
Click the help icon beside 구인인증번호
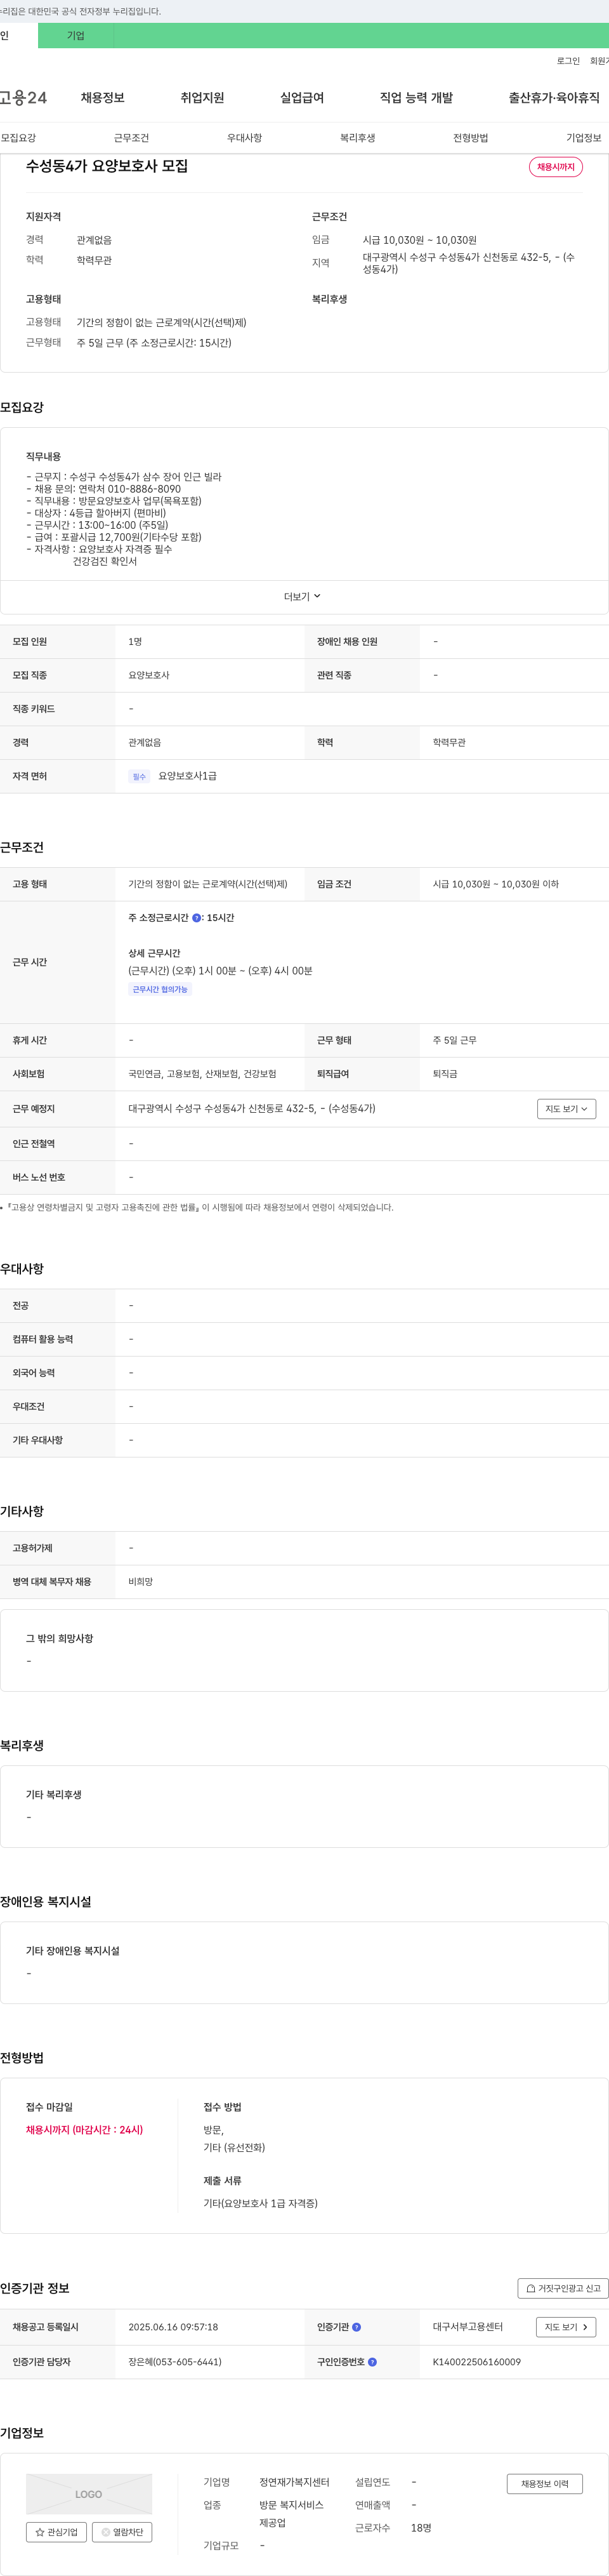373,2362
